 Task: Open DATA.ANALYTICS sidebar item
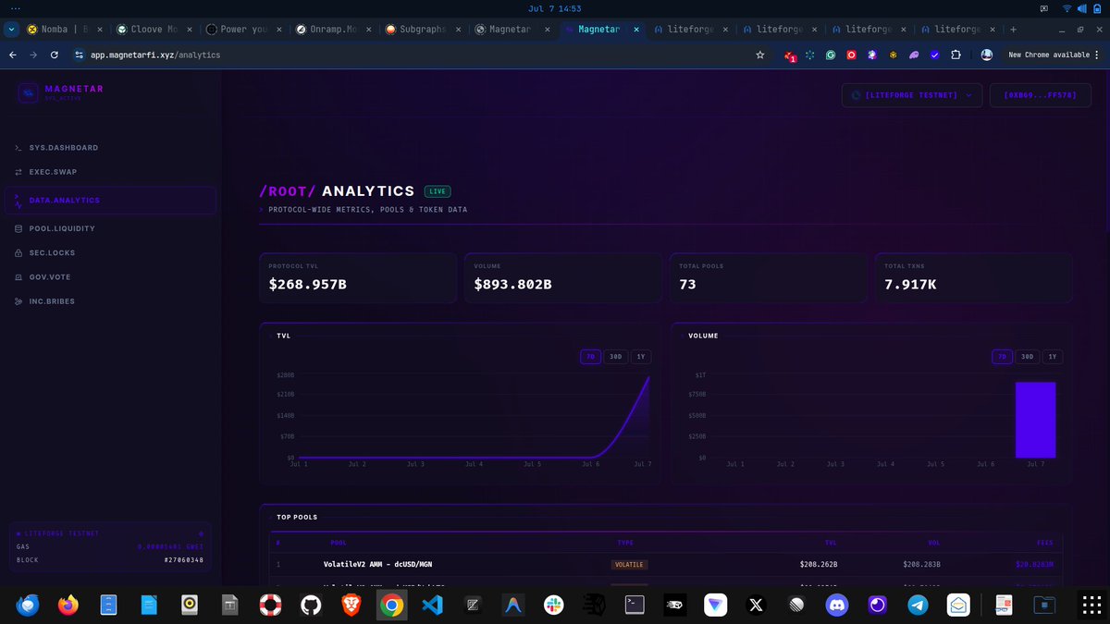(x=110, y=201)
